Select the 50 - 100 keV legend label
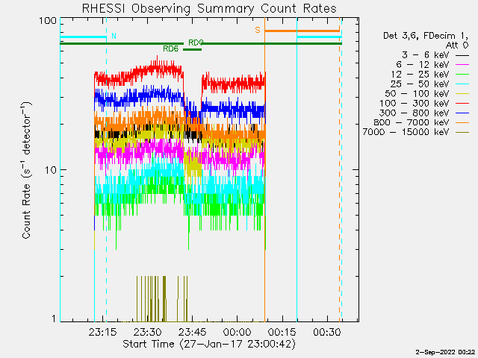This screenshot has height=358, width=478. pyautogui.click(x=417, y=93)
